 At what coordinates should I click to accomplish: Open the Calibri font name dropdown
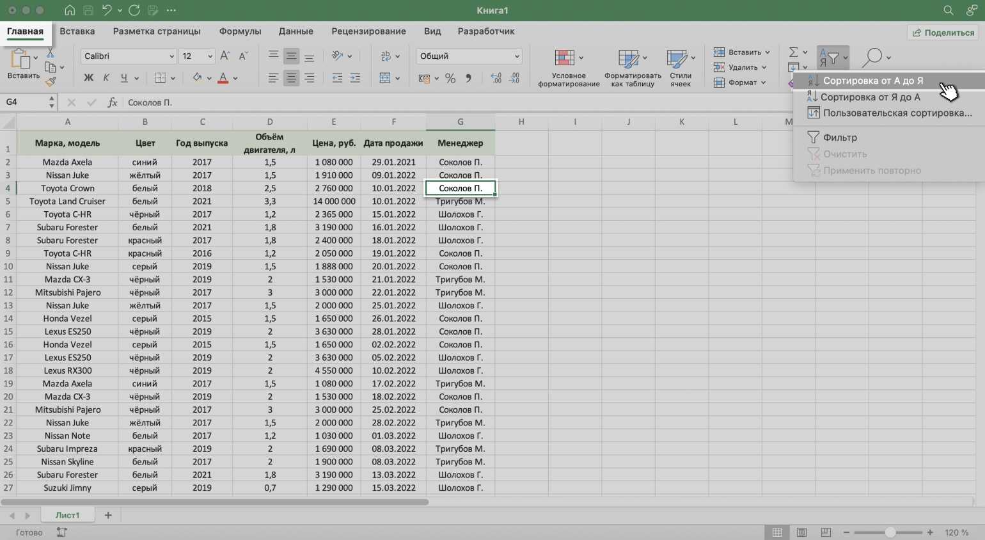pyautogui.click(x=129, y=56)
